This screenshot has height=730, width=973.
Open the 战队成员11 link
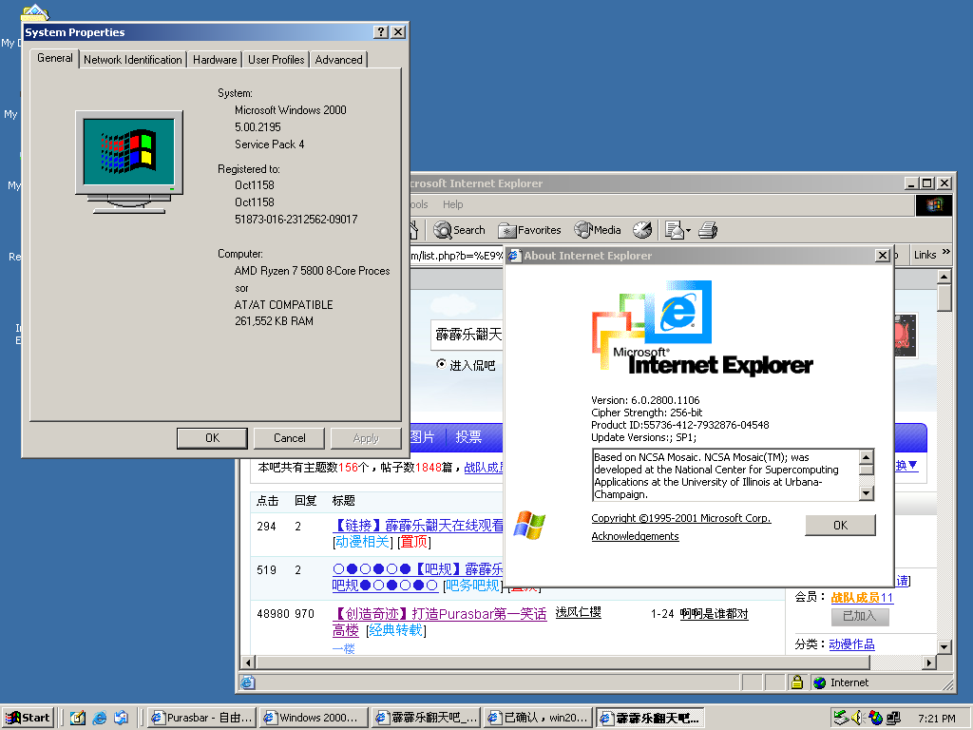tap(862, 598)
